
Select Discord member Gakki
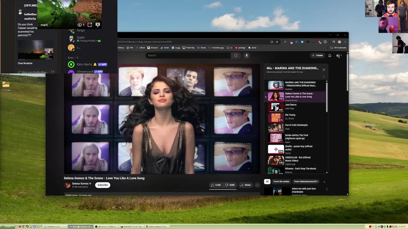84,39
